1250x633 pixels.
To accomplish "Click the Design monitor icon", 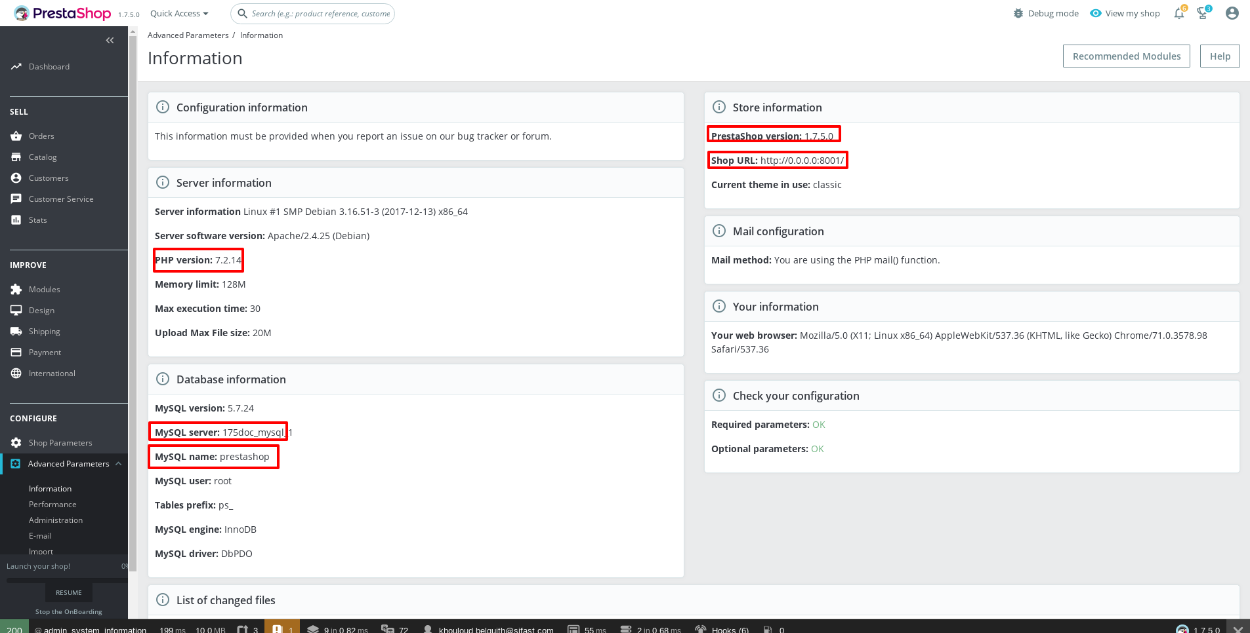I will [x=16, y=311].
